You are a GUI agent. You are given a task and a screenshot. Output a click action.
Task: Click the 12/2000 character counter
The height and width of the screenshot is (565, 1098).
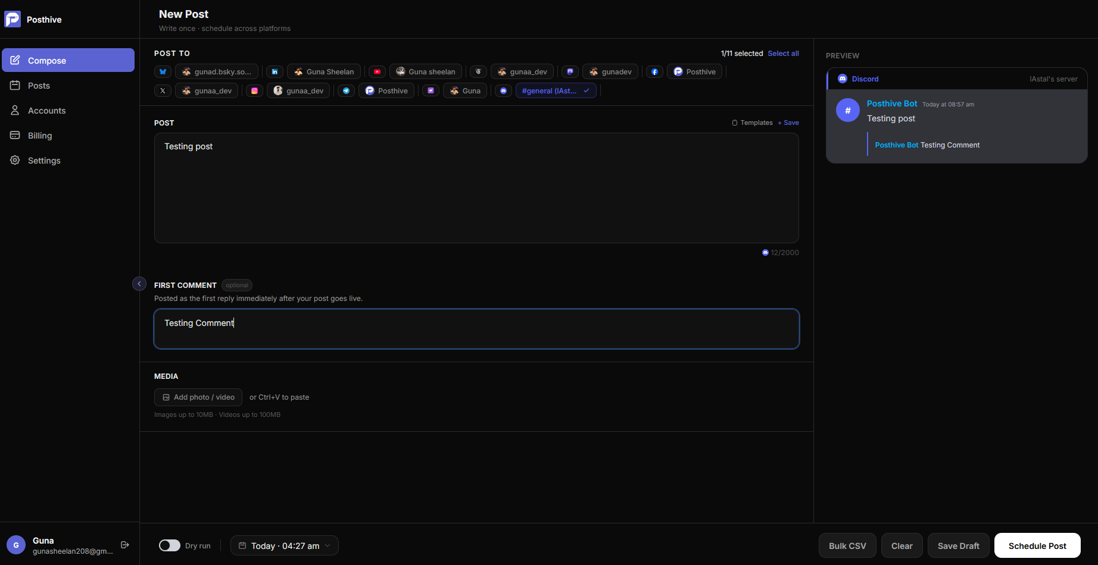781,253
